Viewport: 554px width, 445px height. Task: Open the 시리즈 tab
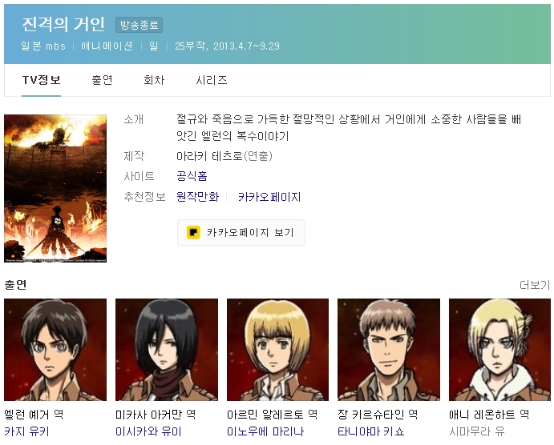(212, 80)
